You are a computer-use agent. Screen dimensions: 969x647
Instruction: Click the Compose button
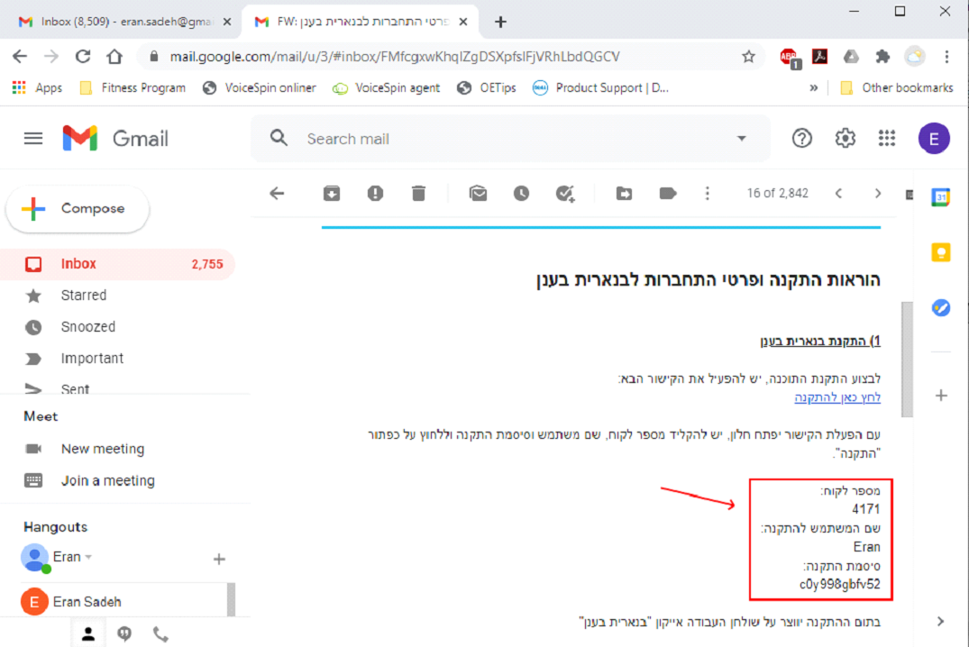(x=78, y=208)
